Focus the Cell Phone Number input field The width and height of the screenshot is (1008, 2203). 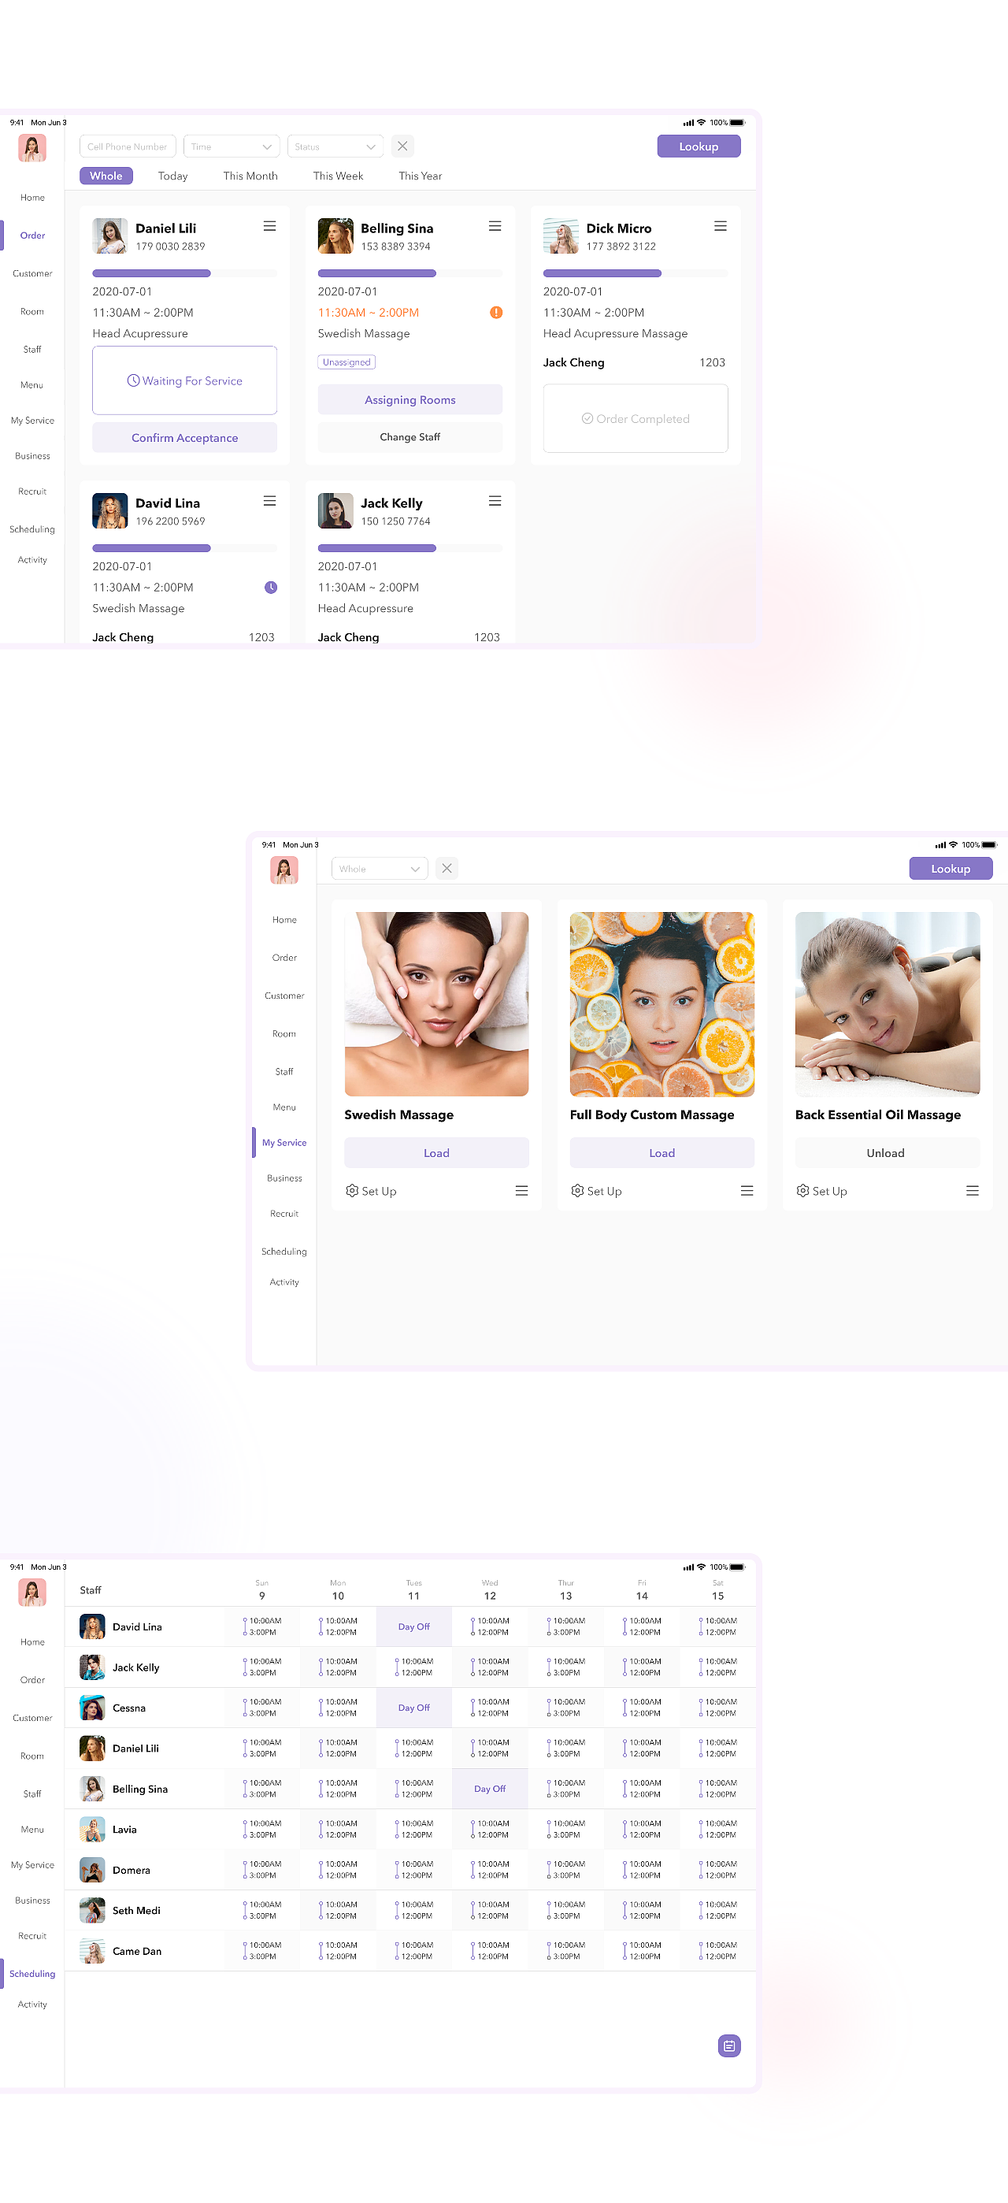(x=128, y=146)
